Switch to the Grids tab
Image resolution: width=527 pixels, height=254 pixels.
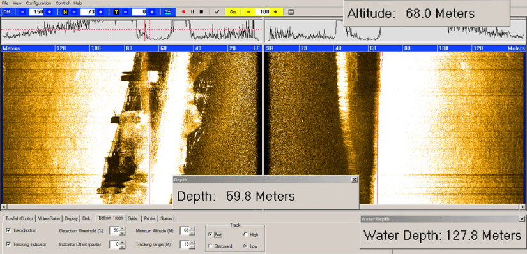[x=132, y=218]
